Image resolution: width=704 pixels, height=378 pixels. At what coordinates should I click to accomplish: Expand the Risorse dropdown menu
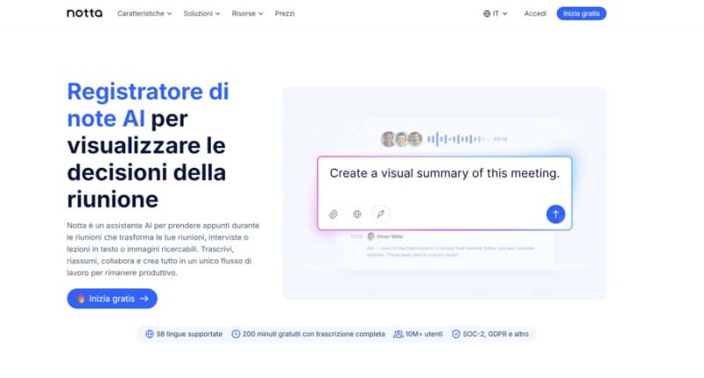coord(247,14)
